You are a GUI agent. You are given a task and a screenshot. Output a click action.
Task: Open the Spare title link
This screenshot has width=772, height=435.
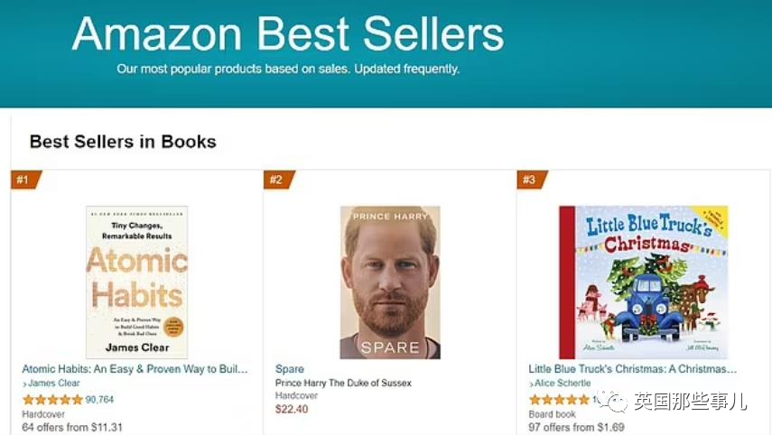[x=290, y=369]
